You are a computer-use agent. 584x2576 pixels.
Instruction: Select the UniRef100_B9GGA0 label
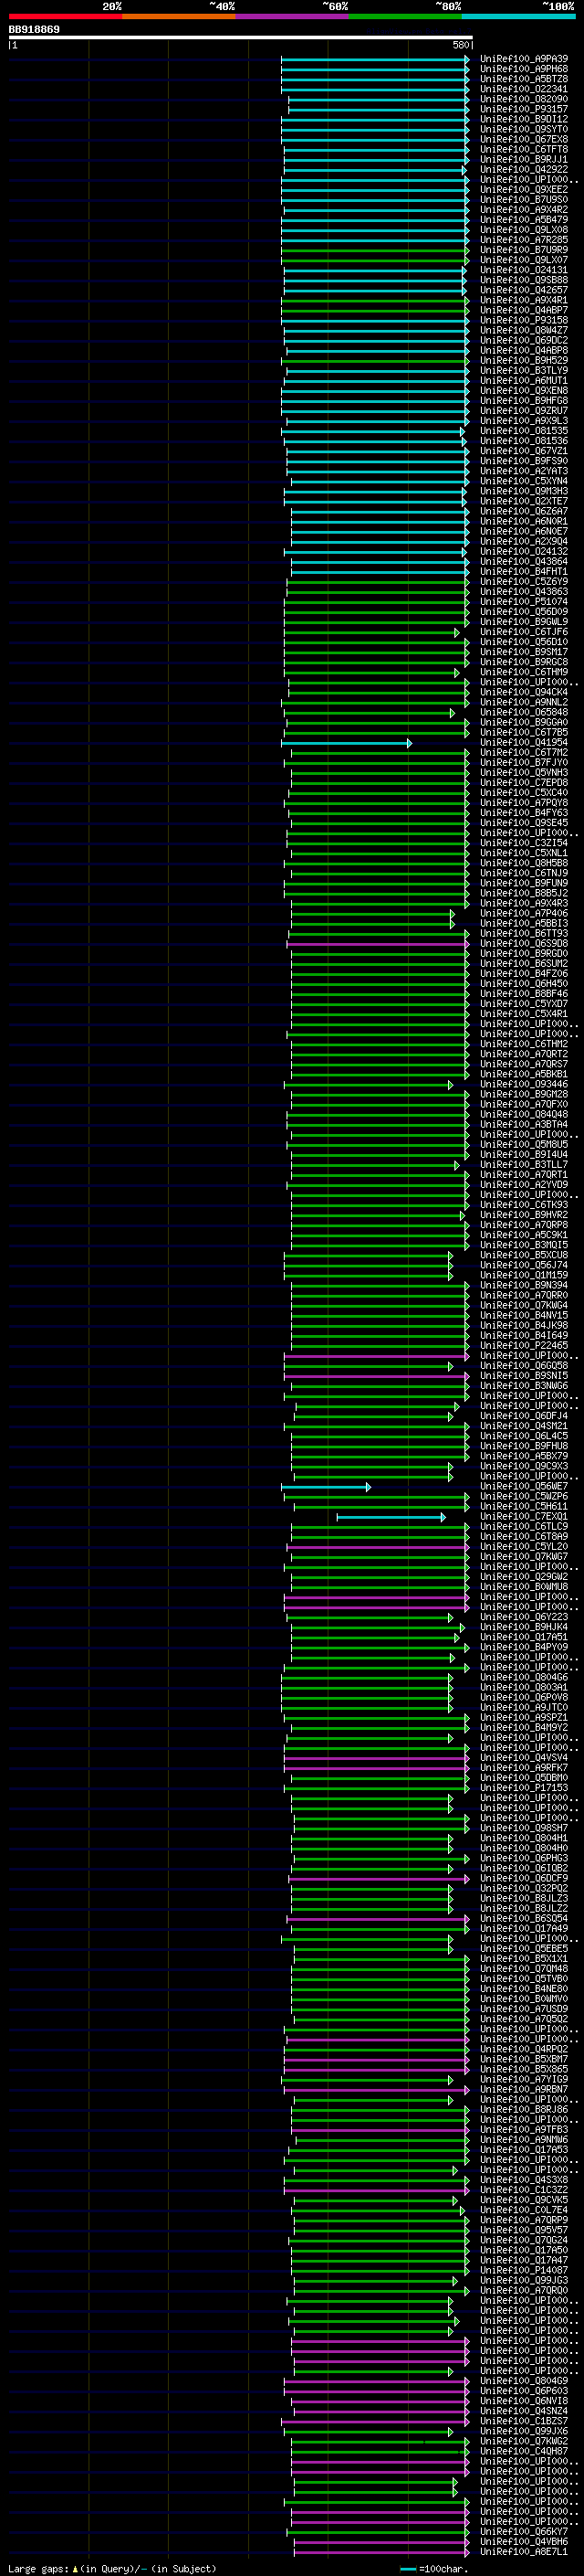[x=524, y=722]
